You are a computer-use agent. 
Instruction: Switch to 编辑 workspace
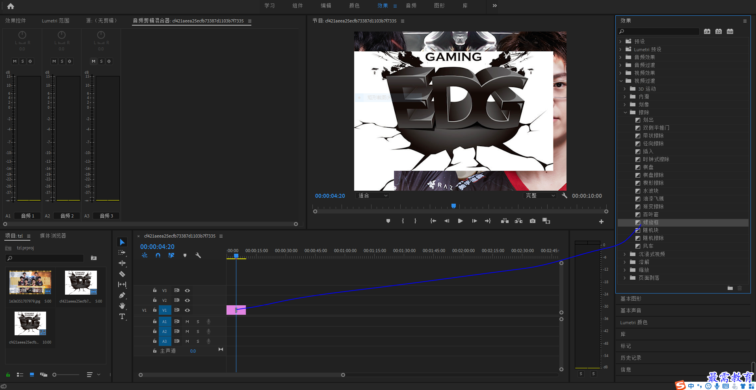(x=326, y=6)
